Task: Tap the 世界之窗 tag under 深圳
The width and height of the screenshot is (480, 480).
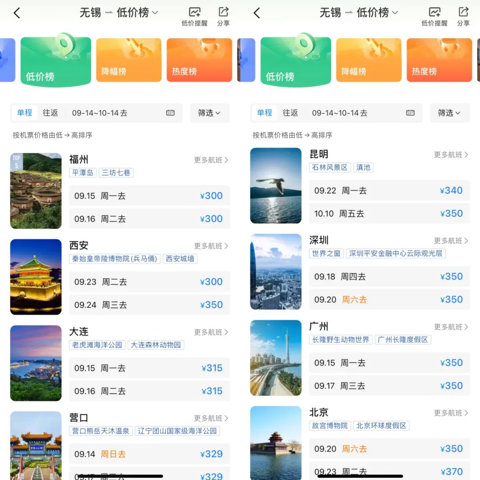Action: click(326, 254)
